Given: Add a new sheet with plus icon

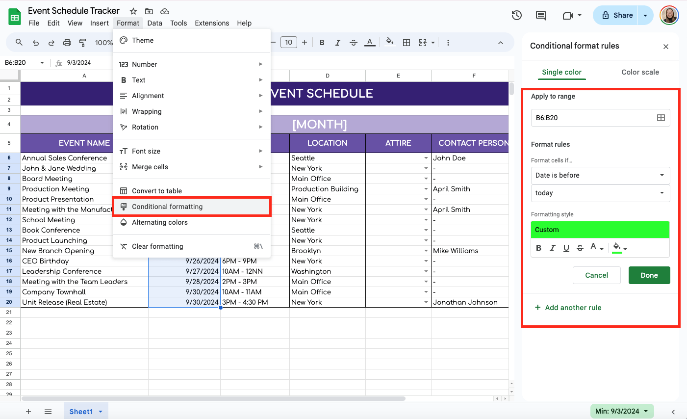Looking at the screenshot, I should point(28,412).
